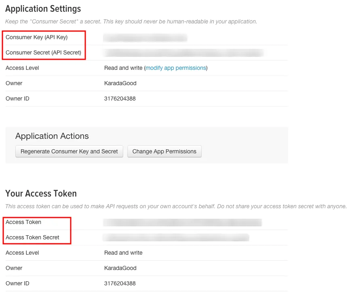
Task: Click KaradaGood owner name under Access Token
Action: (120, 268)
